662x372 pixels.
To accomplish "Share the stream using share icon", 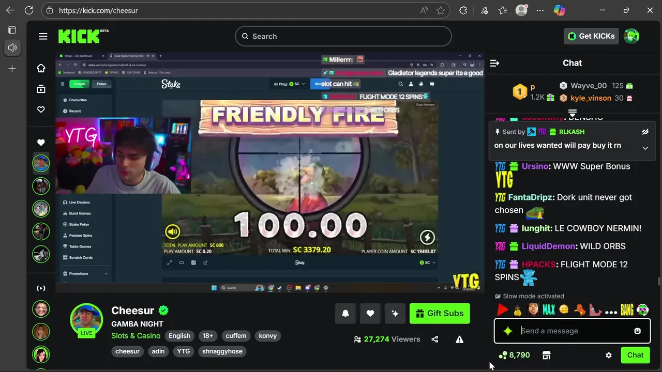I will [x=434, y=339].
